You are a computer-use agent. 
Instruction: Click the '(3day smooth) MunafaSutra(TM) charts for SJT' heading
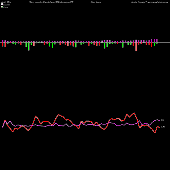51,2
